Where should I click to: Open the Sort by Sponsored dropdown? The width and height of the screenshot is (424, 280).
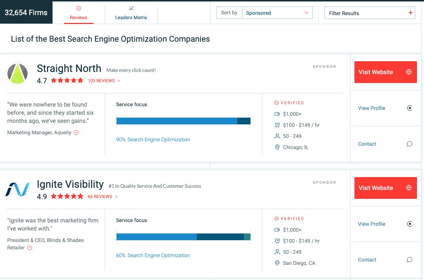277,13
